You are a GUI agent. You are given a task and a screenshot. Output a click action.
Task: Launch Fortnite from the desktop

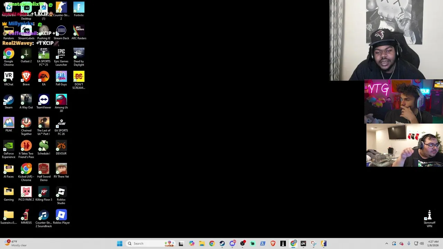click(x=79, y=10)
